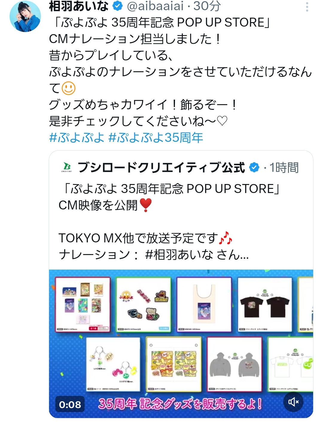The width and height of the screenshot is (323, 424).
Task: Click the verified badge beside ブシロードクリエイティブ公式
Action: 254,167
